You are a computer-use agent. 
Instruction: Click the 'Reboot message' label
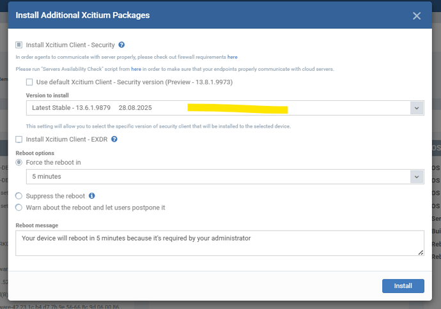coord(37,225)
